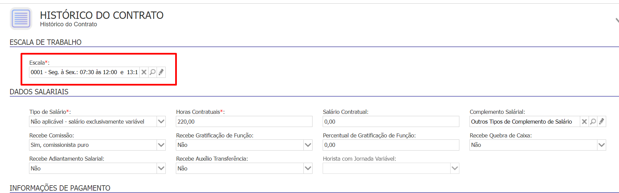
Task: Collapse panel using top-right chevron
Action: [617, 21]
